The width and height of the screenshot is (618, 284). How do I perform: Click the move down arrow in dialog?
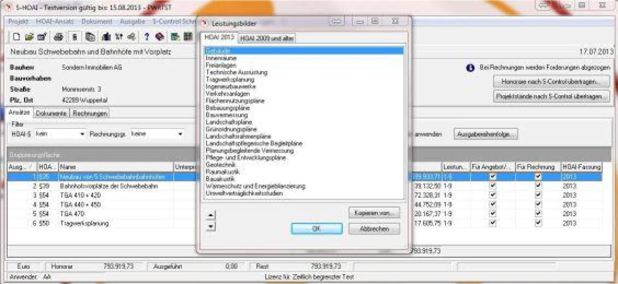point(211,226)
